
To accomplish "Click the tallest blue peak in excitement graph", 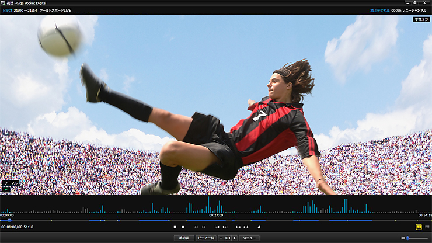I will click(208, 204).
